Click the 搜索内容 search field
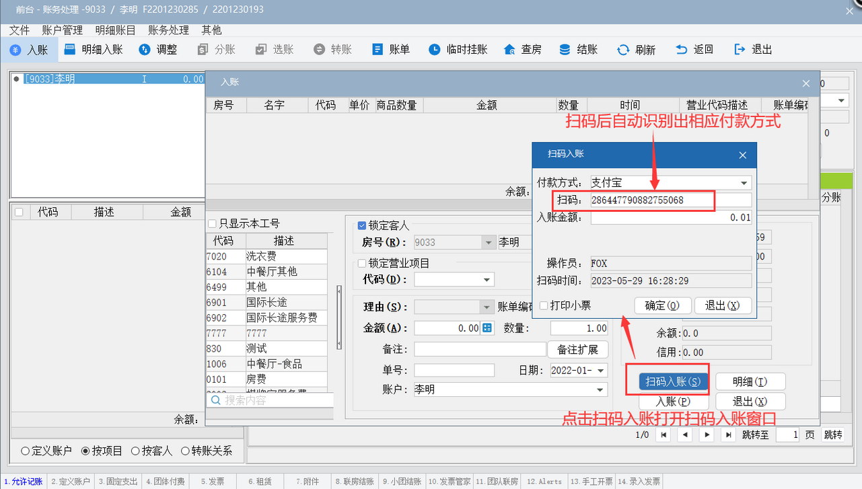Image resolution: width=862 pixels, height=489 pixels. [270, 400]
